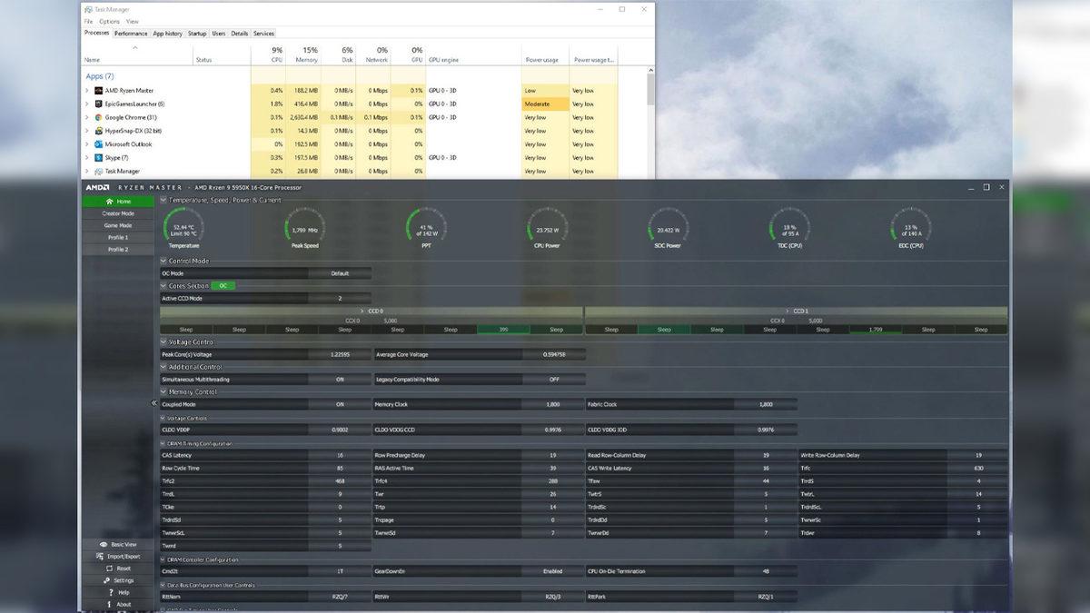Open Ryzen Master Settings
The height and width of the screenshot is (613, 1090).
coord(106,580)
